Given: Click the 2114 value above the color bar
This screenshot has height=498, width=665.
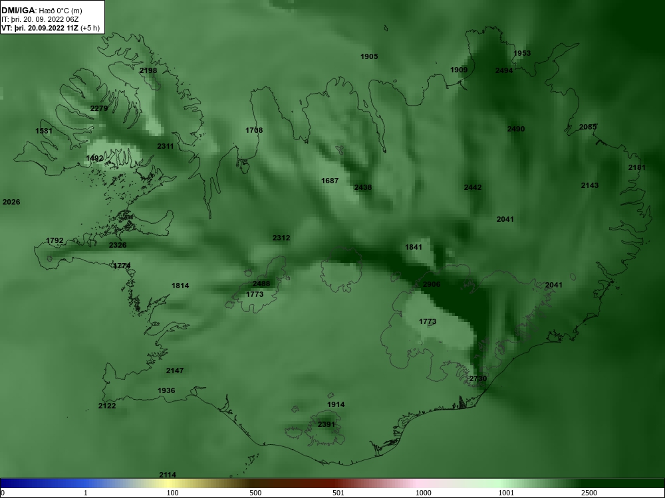Looking at the screenshot, I should (x=168, y=475).
